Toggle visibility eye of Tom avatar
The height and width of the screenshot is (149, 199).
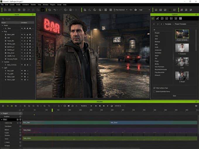tap(22, 28)
